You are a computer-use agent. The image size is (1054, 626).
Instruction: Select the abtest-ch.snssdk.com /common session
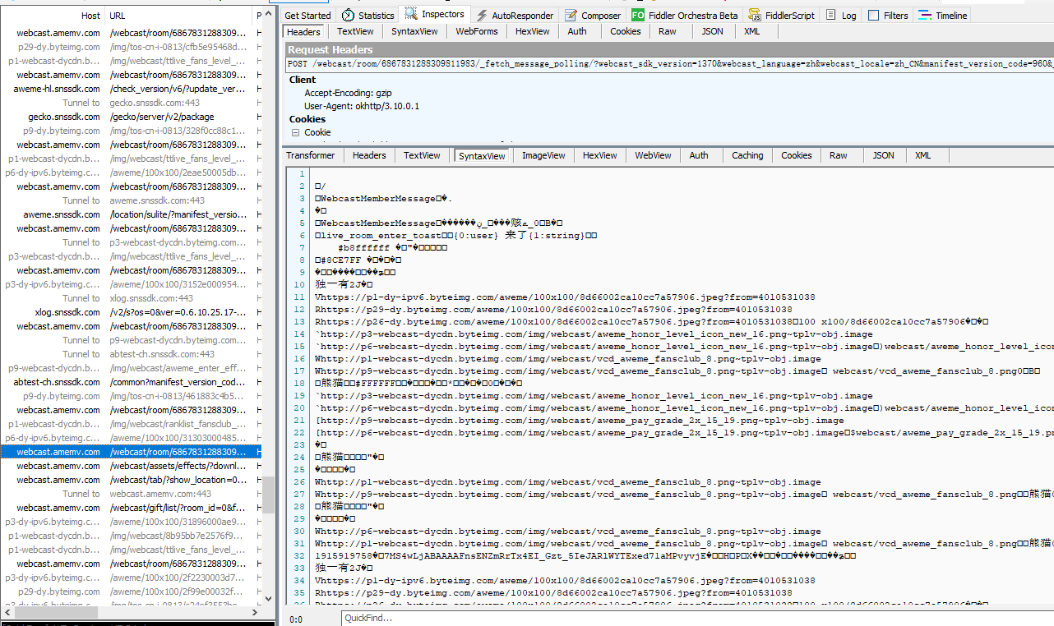pos(132,382)
